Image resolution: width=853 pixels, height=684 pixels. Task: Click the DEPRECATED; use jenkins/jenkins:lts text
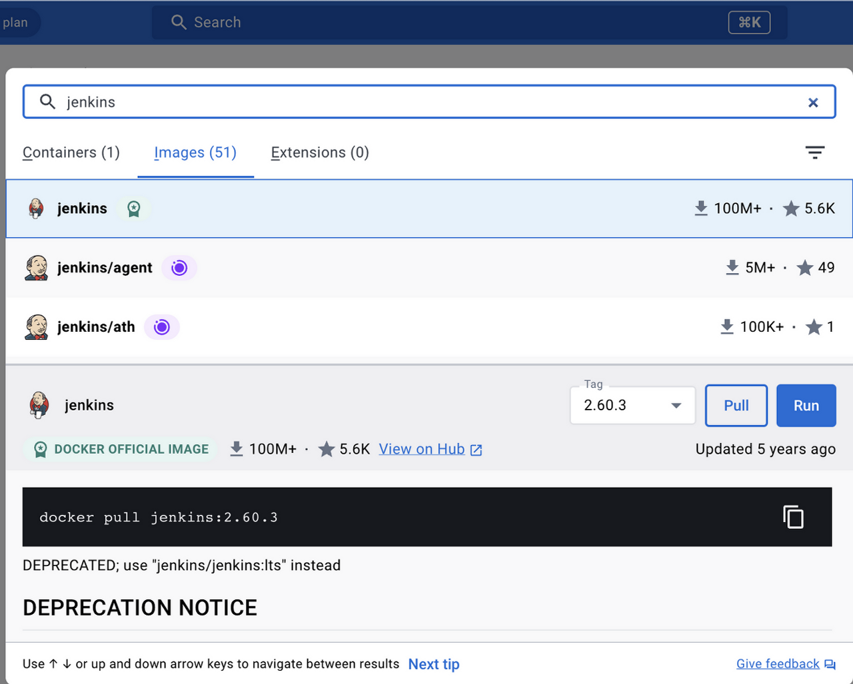pos(182,565)
